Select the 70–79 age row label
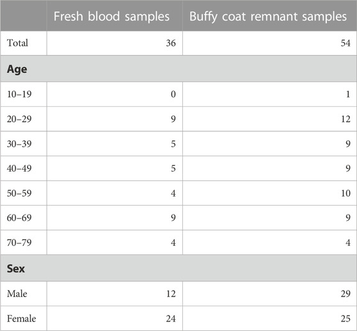This screenshot has width=357, height=331. [19, 243]
